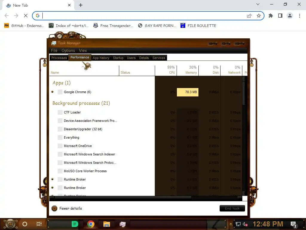Screen dimensions: 306x230
Task: Stop loading the page
Action: tap(26, 16)
